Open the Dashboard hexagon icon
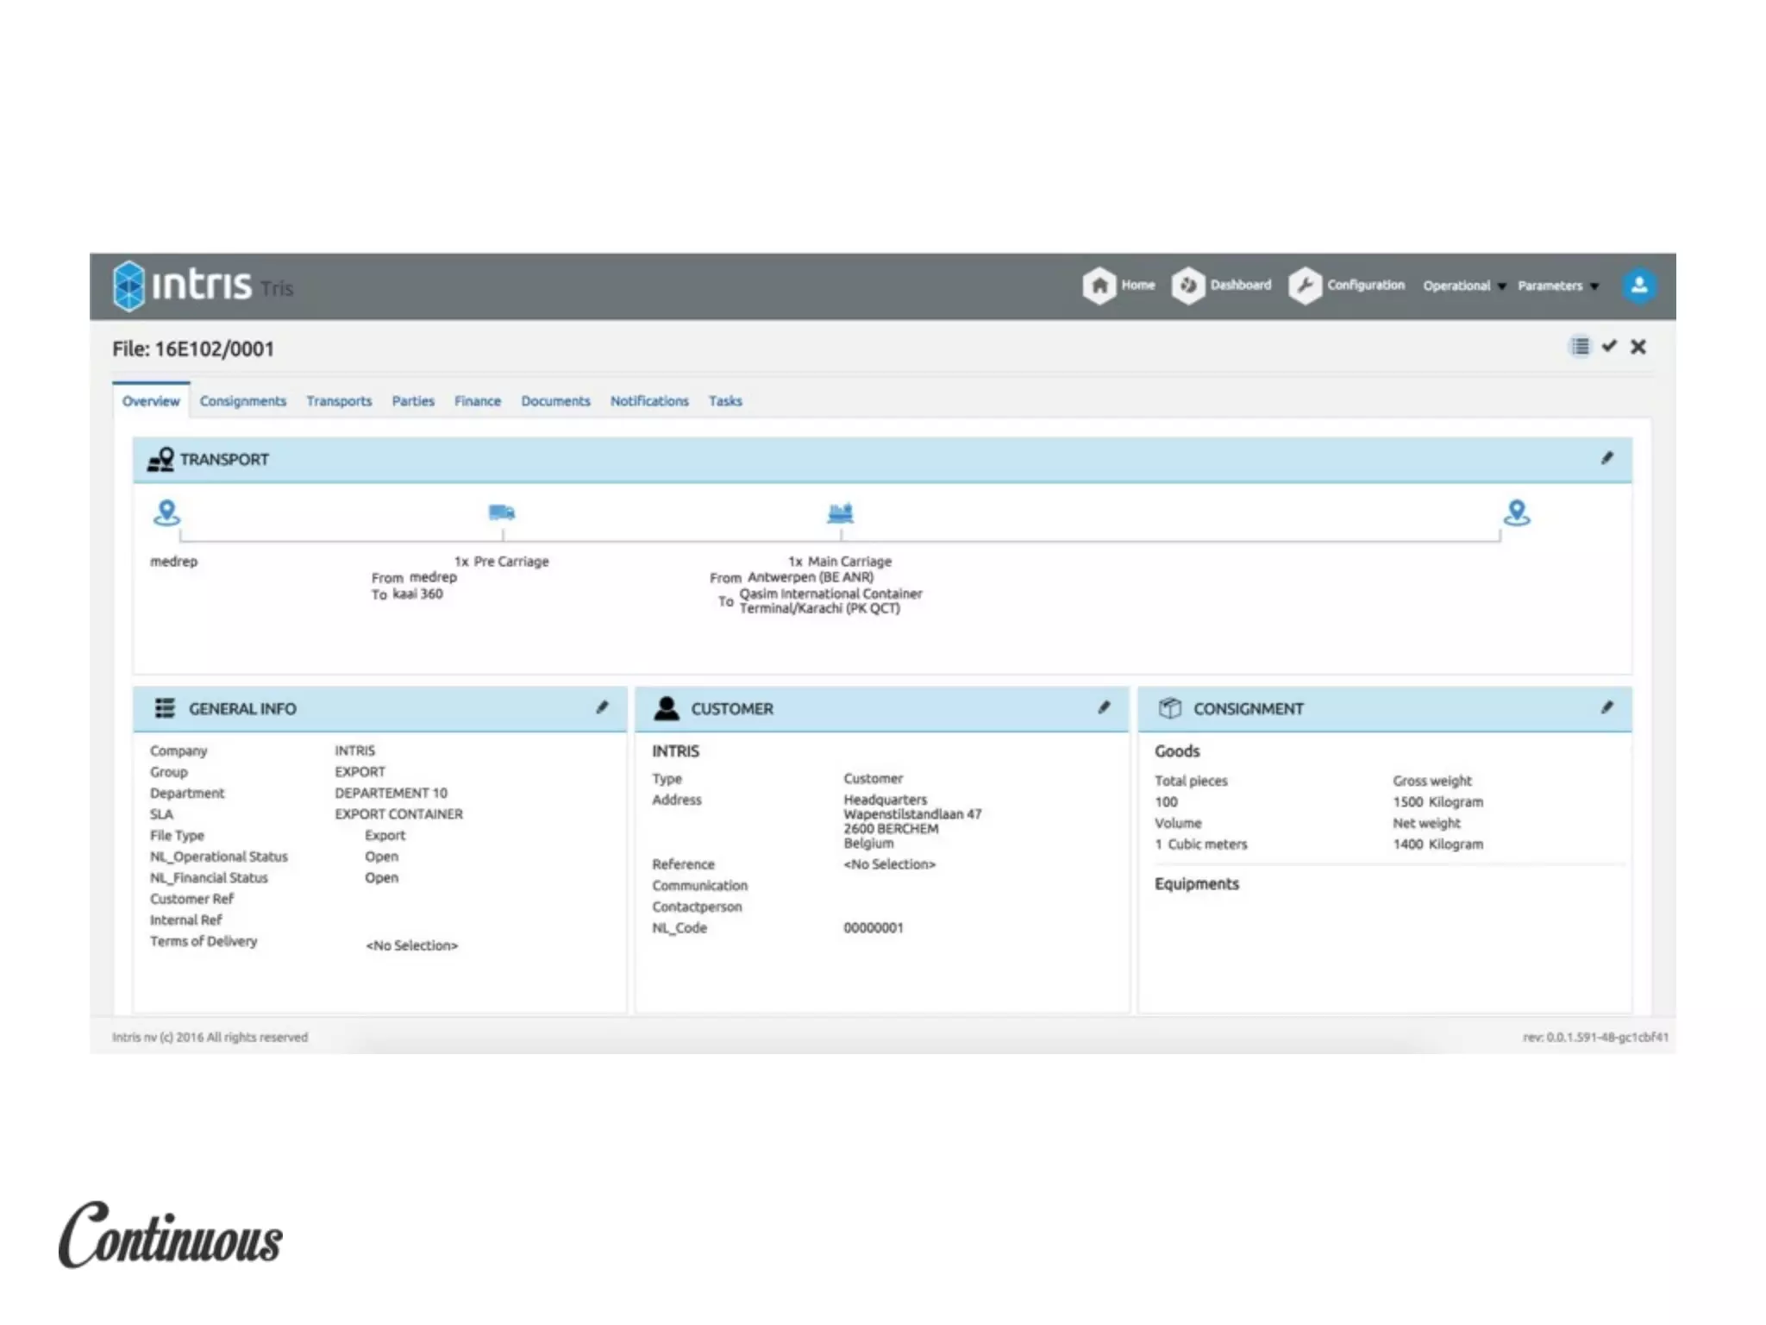Screen dimensions: 1766x1325 click(x=1188, y=286)
